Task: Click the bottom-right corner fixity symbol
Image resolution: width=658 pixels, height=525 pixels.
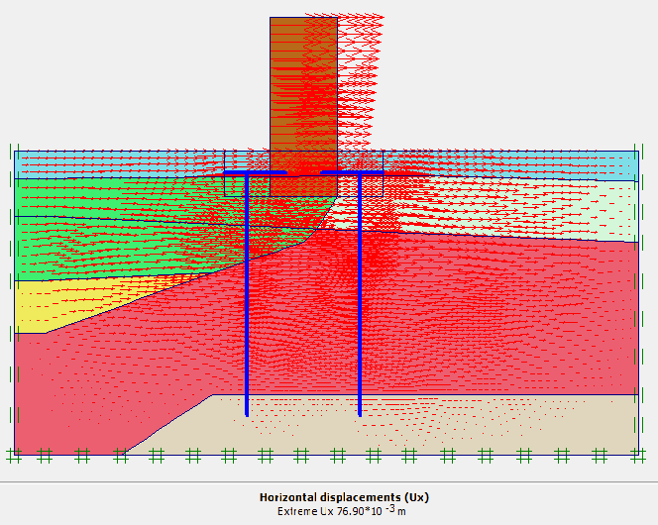Action: pos(636,455)
